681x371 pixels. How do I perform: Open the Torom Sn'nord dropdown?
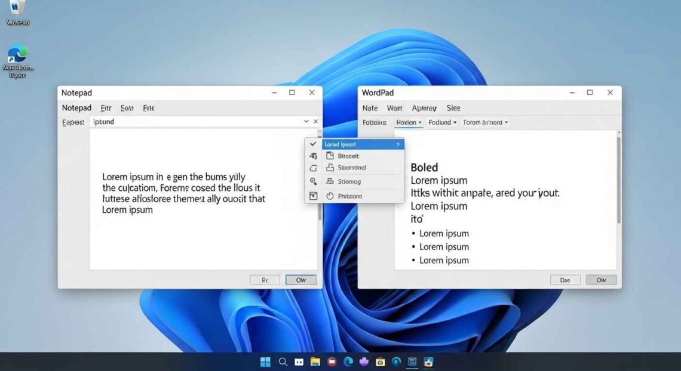(x=485, y=122)
